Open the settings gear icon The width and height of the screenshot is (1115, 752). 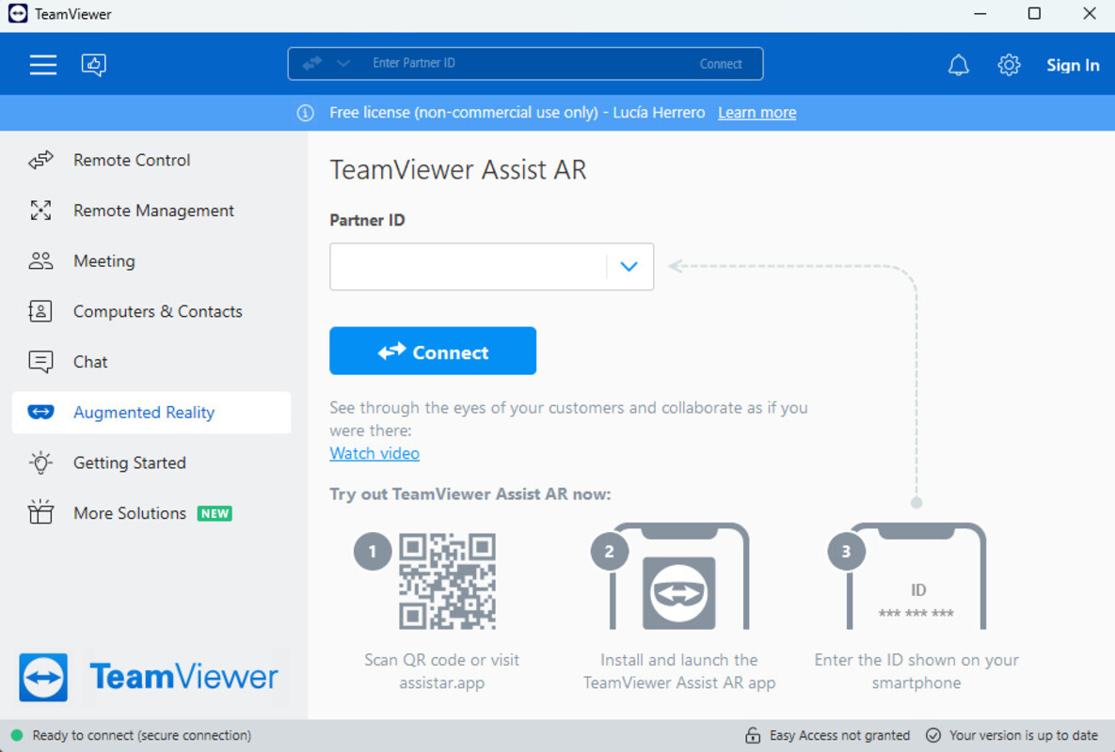pos(1009,65)
